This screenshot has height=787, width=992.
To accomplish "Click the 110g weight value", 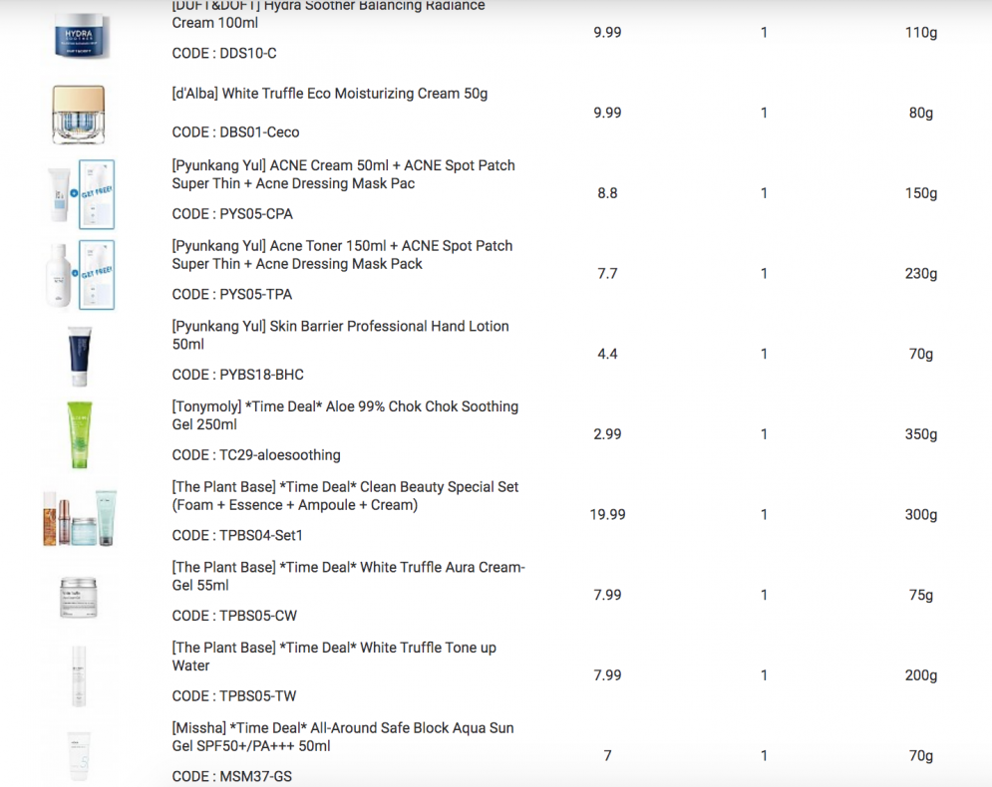I will (x=920, y=33).
